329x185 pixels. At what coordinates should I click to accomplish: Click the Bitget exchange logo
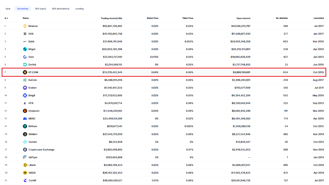25,49
